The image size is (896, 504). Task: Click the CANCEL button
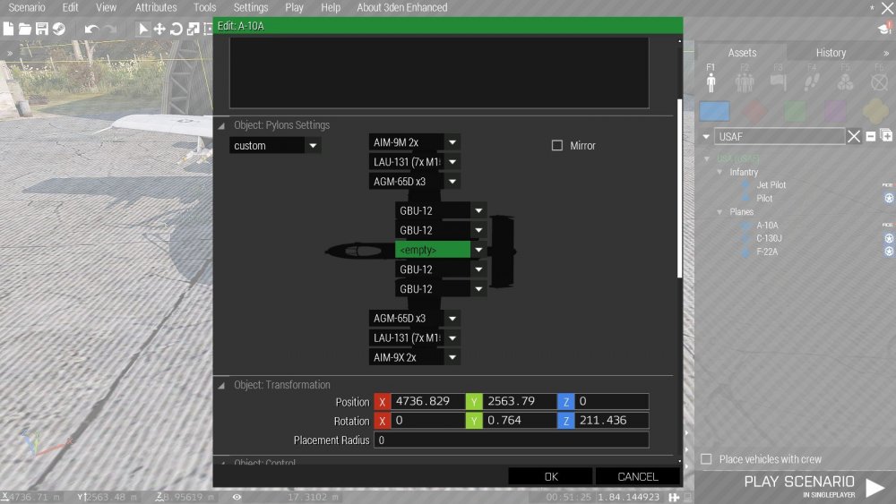[637, 476]
